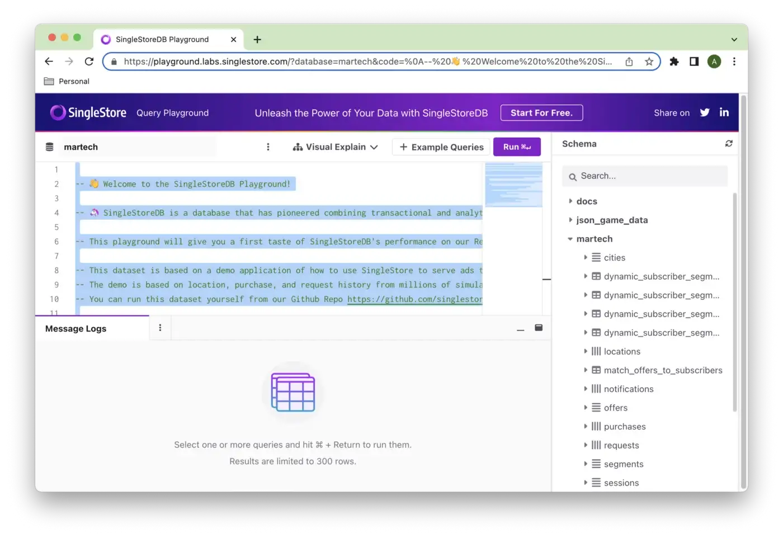The image size is (783, 538).
Task: Open the GitHub repo link in the code
Action: pyautogui.click(x=415, y=299)
